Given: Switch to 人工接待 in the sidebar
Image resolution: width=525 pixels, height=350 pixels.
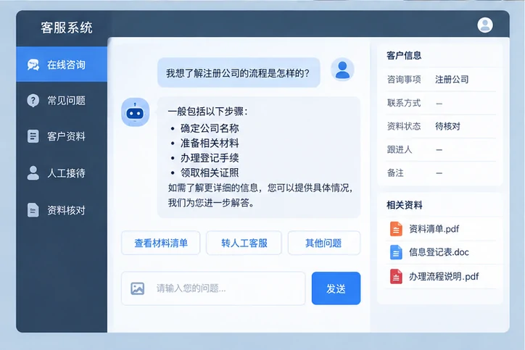Looking at the screenshot, I should (x=62, y=173).
